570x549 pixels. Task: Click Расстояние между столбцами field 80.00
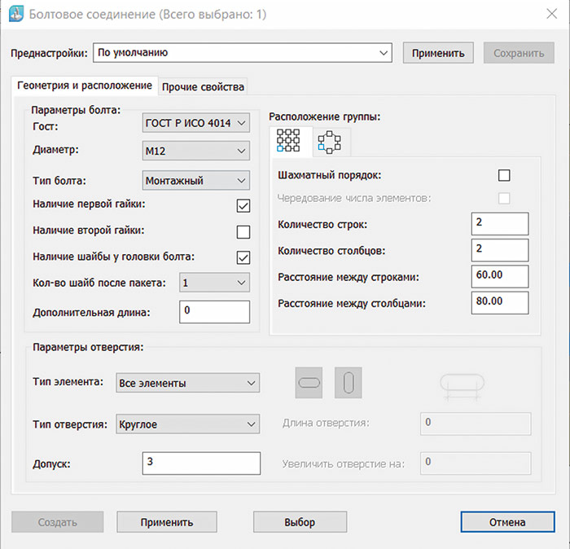[500, 303]
